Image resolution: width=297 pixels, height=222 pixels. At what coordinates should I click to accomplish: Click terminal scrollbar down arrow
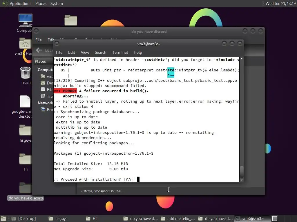(x=242, y=180)
